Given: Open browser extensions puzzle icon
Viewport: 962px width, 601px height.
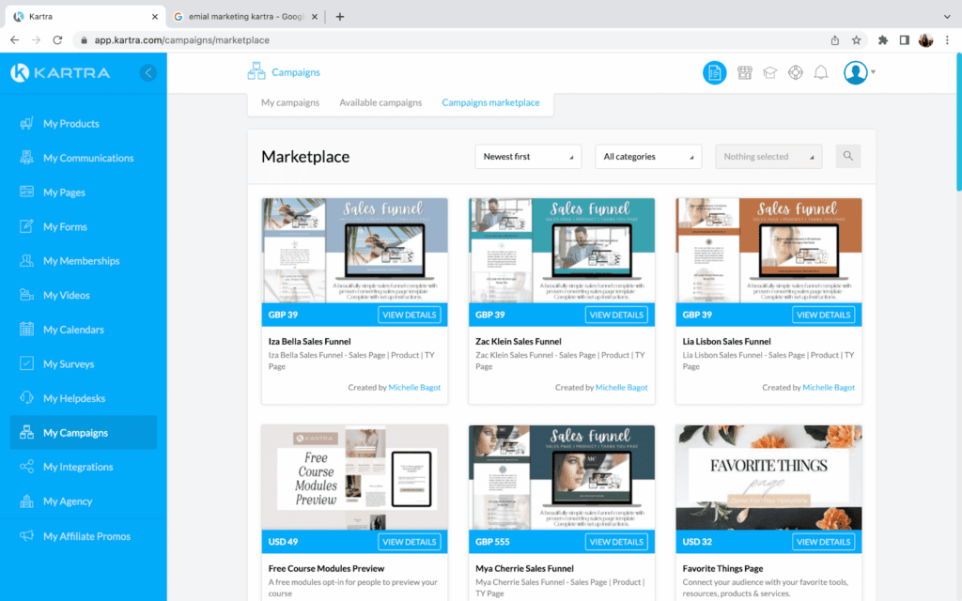Looking at the screenshot, I should (x=882, y=39).
